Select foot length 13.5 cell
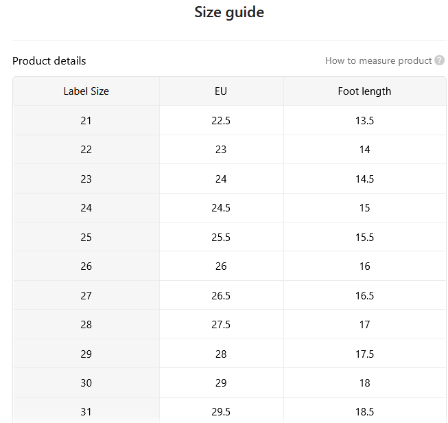Screen dimensions: 448x423 (364, 120)
